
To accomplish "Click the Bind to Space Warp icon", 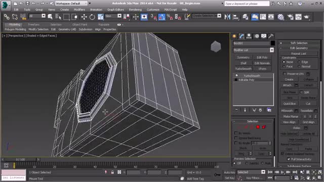I will point(23,17).
